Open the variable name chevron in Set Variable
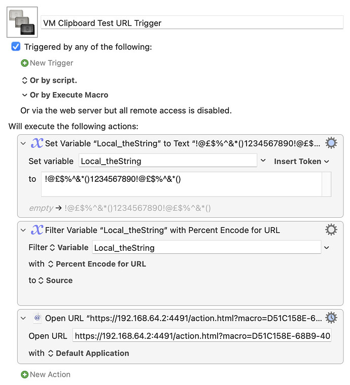This screenshot has width=350, height=385. (263, 161)
